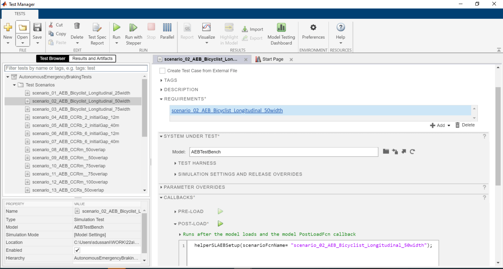Enable Create Test Case from External File
The height and width of the screenshot is (269, 503).
(x=162, y=71)
